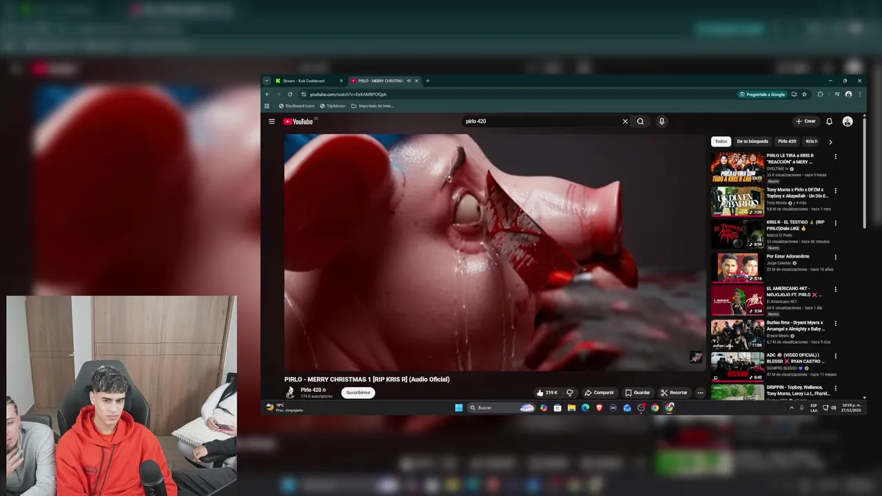Open Blackboard Learn bookmark
This screenshot has width=882, height=496.
(296, 106)
